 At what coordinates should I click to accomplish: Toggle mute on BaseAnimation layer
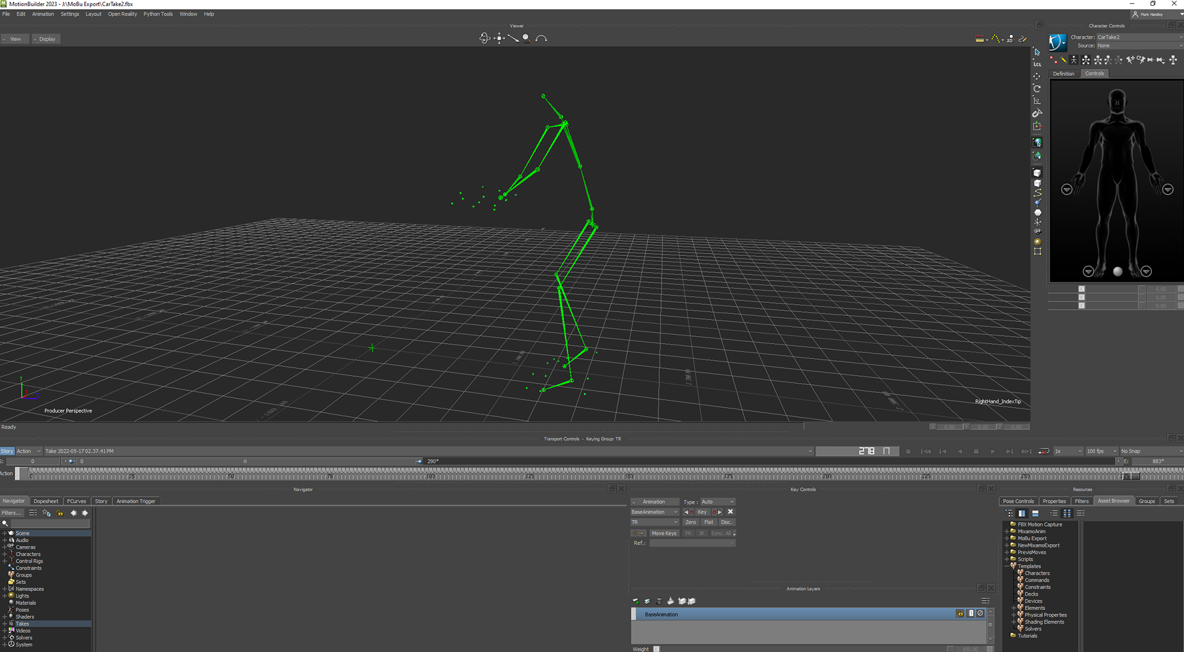pos(980,614)
